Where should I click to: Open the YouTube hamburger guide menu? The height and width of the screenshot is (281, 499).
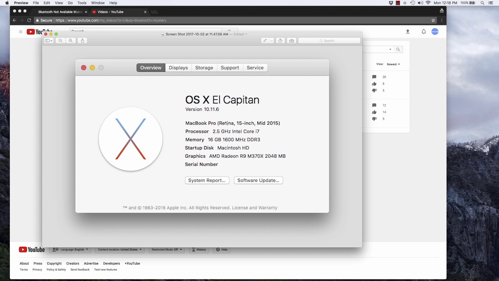pyautogui.click(x=21, y=32)
